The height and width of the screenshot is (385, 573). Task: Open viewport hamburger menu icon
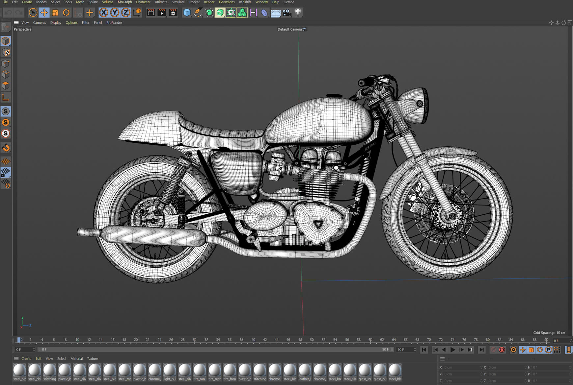coord(16,22)
